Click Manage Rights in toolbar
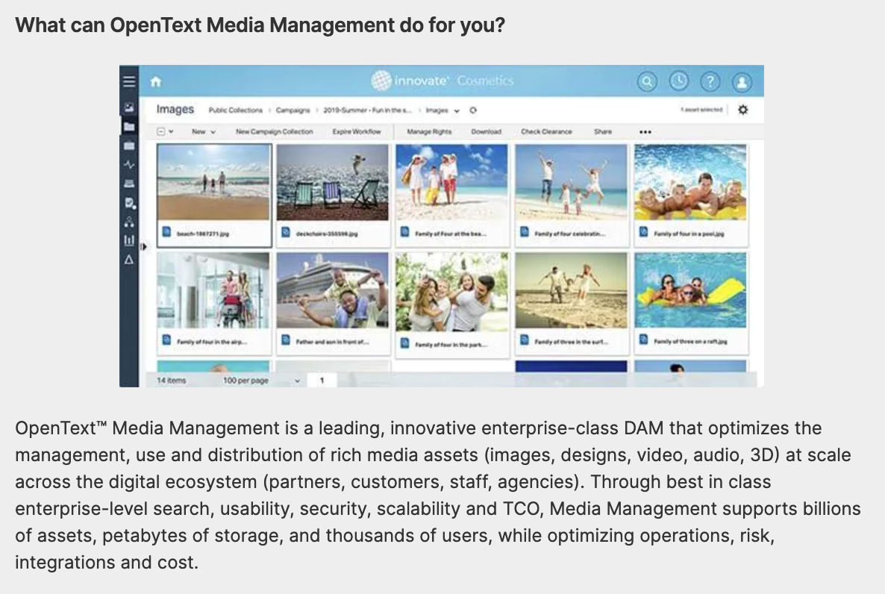 (x=429, y=131)
